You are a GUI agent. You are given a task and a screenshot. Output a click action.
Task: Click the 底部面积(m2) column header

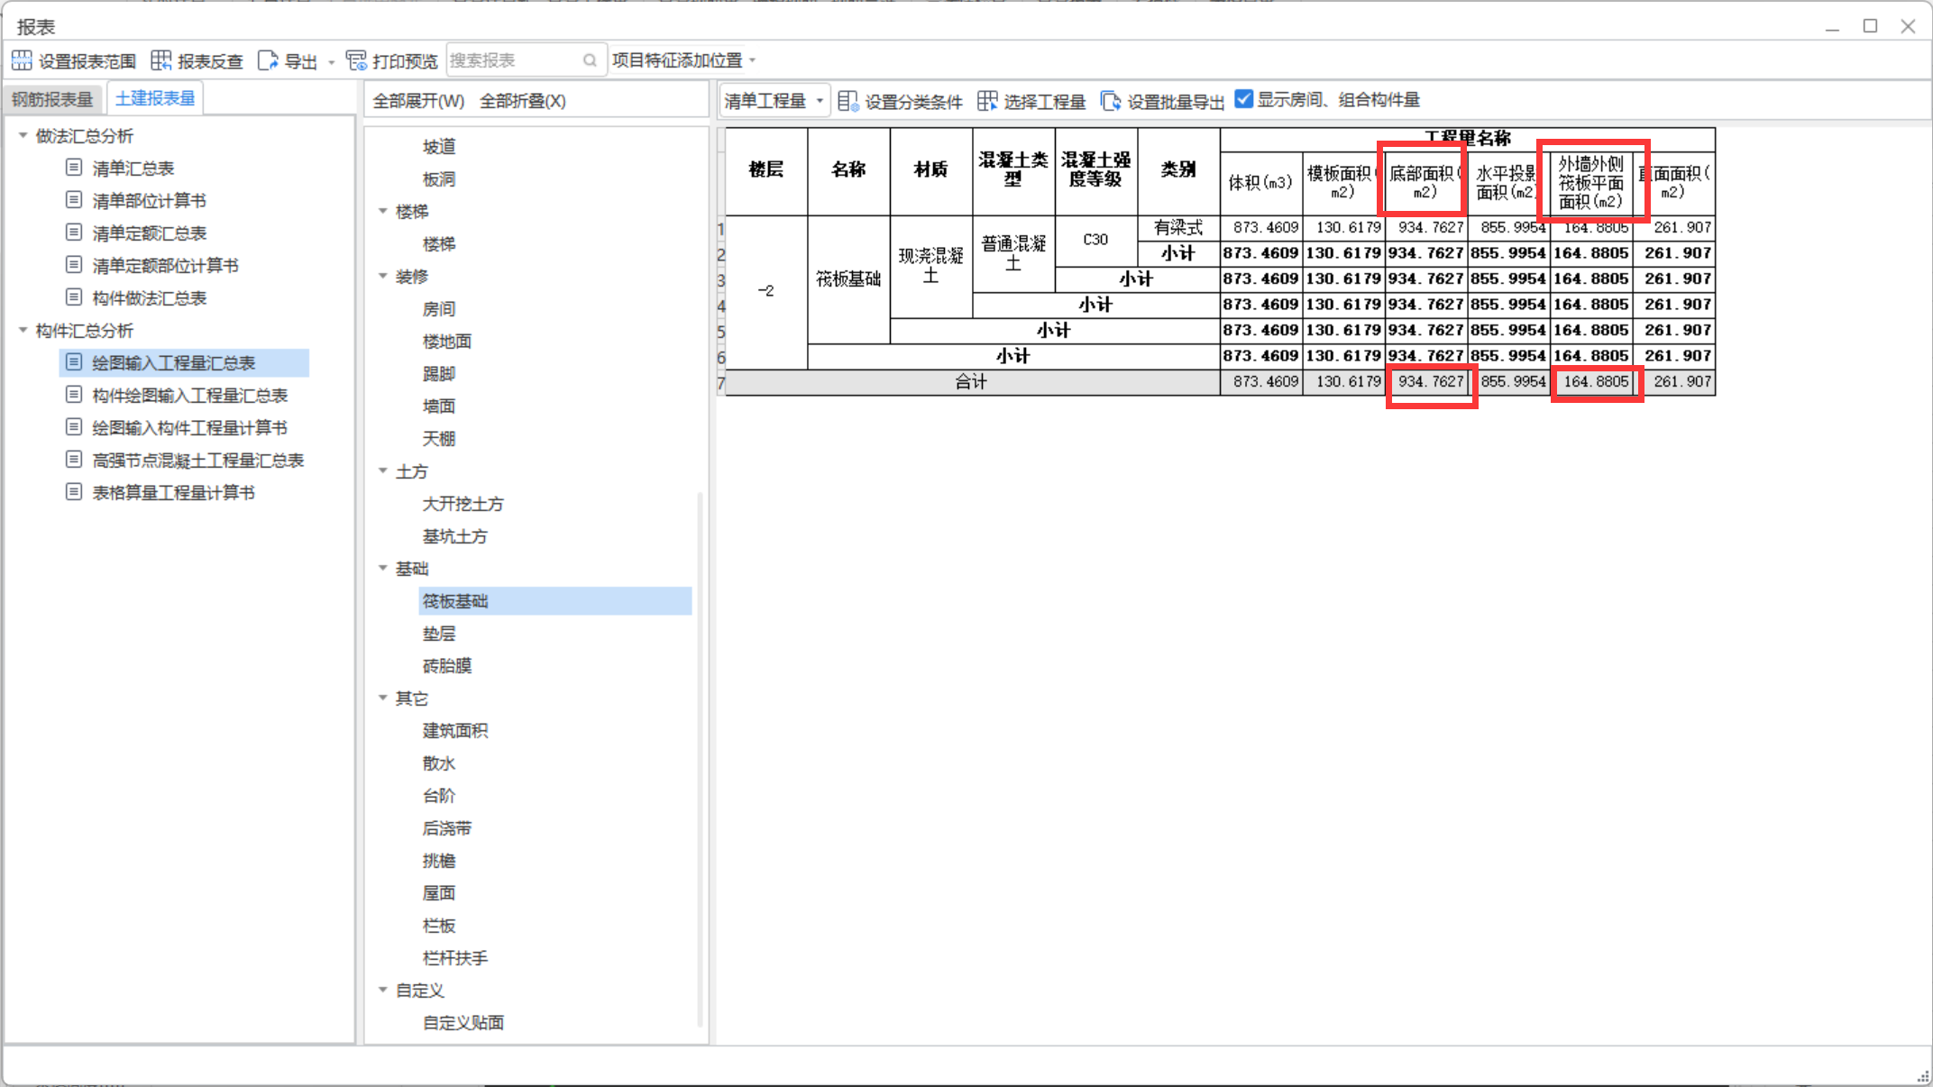1425,183
